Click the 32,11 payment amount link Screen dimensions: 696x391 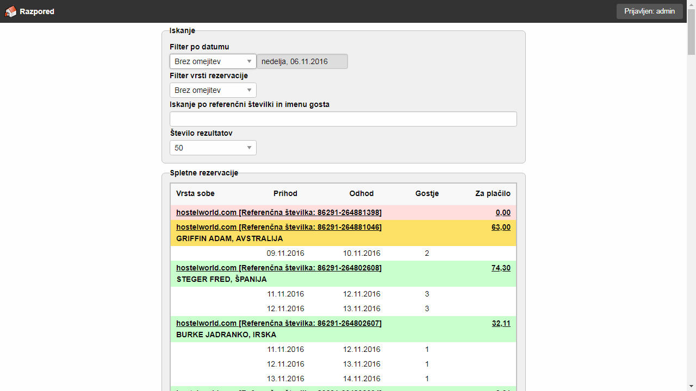point(501,323)
